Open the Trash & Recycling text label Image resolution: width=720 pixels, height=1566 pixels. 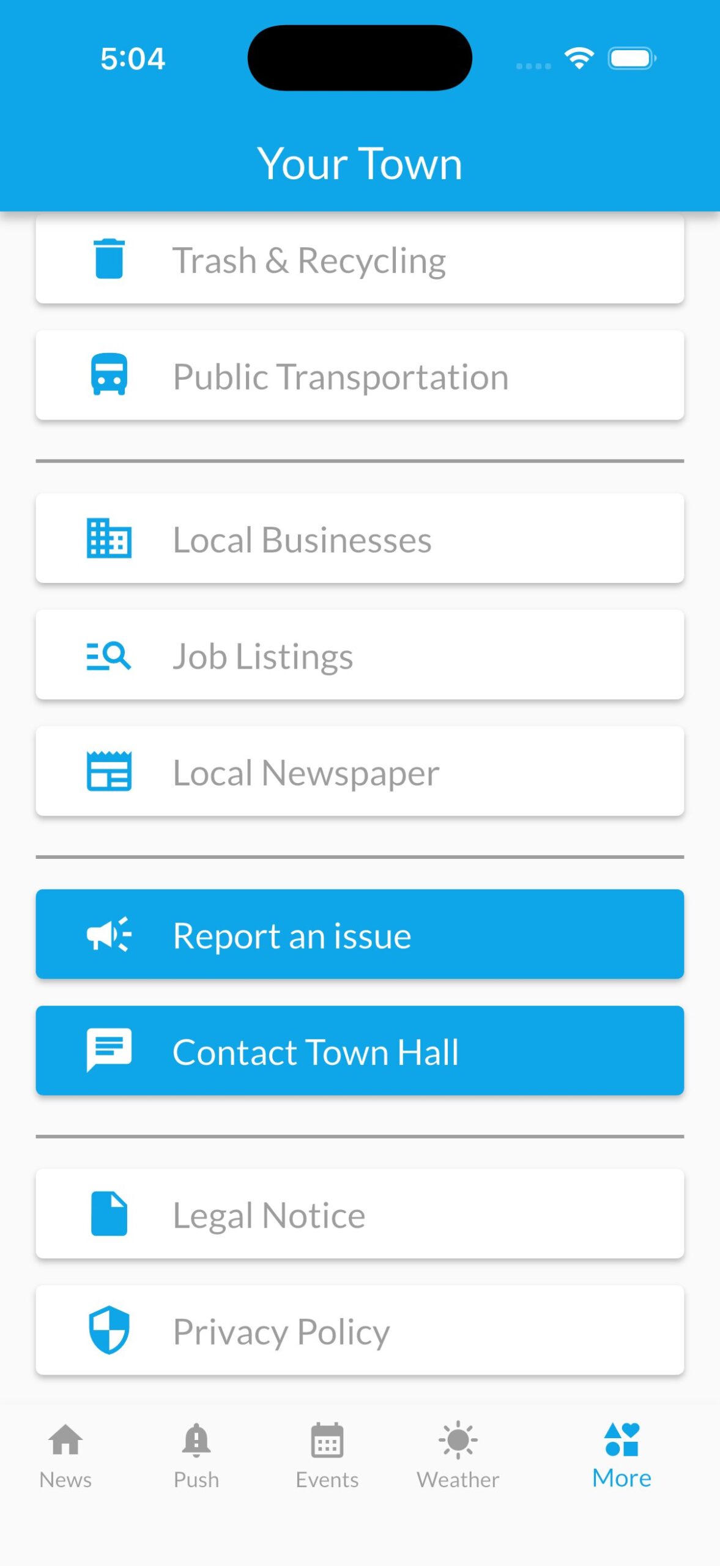[x=309, y=260]
